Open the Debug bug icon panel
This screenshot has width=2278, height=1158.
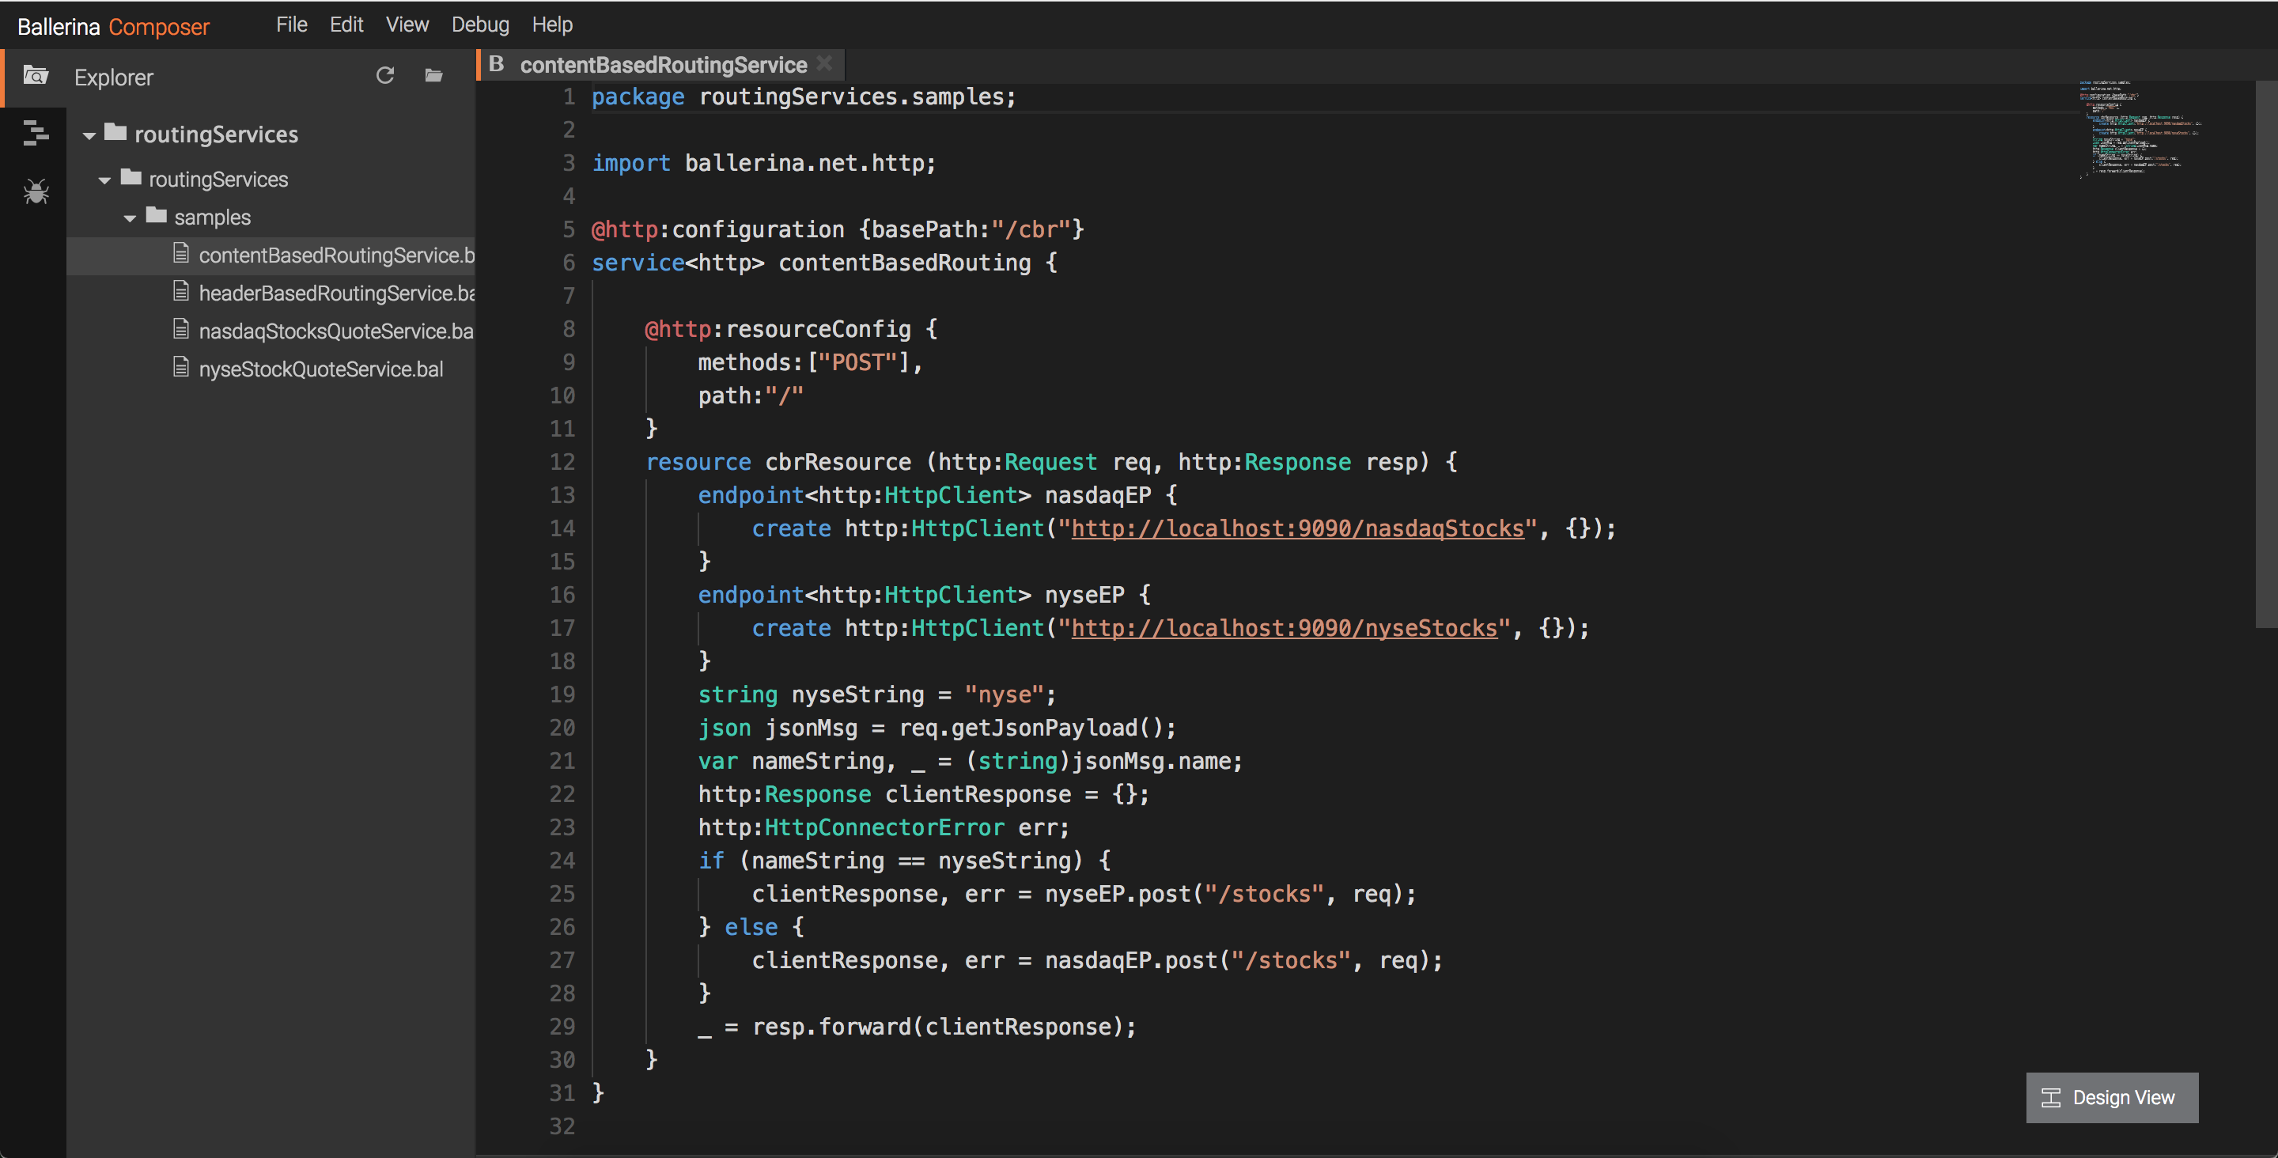(36, 191)
